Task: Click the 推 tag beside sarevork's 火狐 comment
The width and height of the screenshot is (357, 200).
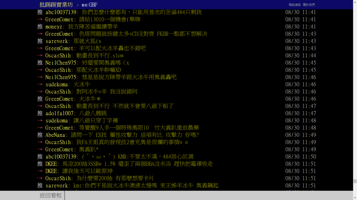Action: (x=40, y=41)
